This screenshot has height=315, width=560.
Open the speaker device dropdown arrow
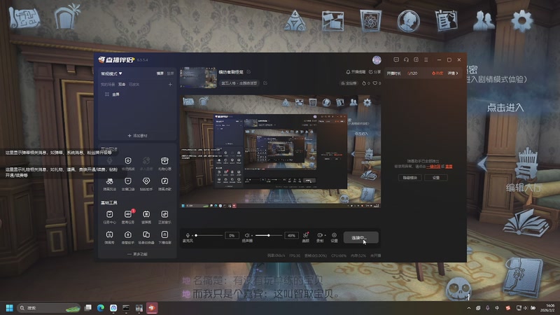click(252, 236)
